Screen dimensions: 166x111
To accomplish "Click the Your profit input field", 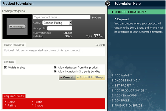I will pos(60,28).
